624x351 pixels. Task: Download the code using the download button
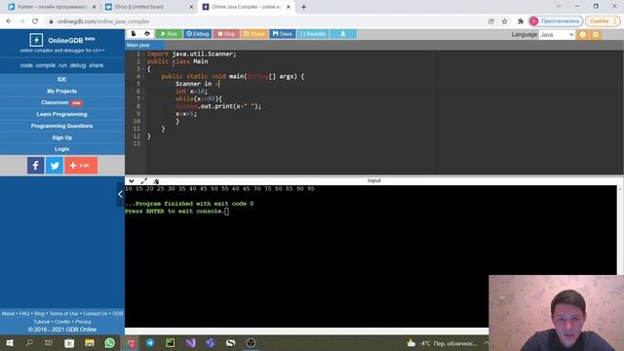pyautogui.click(x=343, y=34)
